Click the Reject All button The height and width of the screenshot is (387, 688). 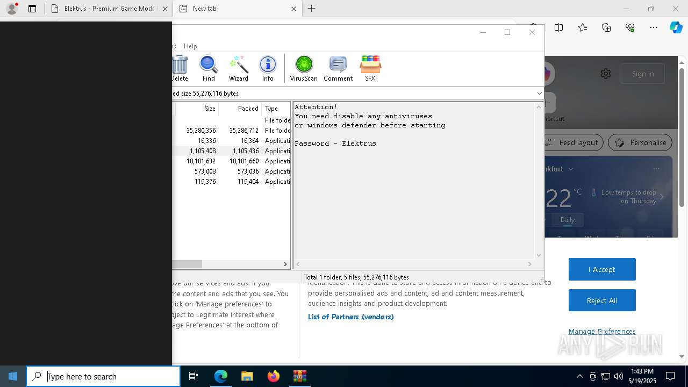pos(602,300)
